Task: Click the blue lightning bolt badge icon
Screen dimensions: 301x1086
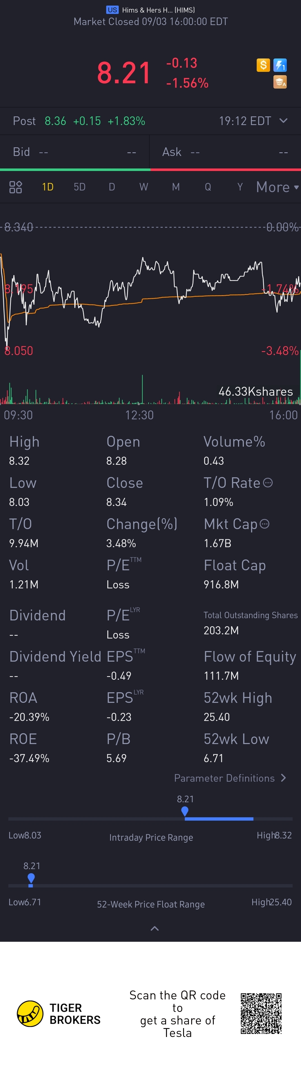Action: pos(280,65)
